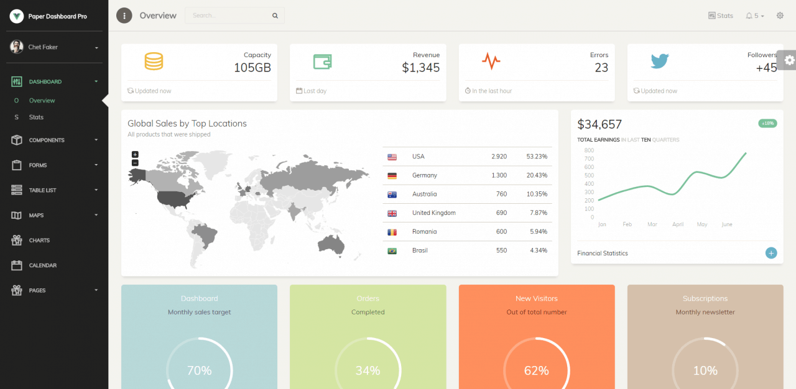The image size is (796, 389).
Task: Click the round sidebar minimize button
Action: (x=124, y=16)
